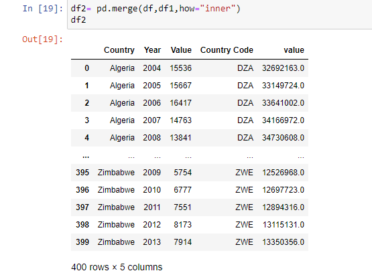Click the Out[19] output prompt label
The width and height of the screenshot is (372, 277).
coord(43,39)
